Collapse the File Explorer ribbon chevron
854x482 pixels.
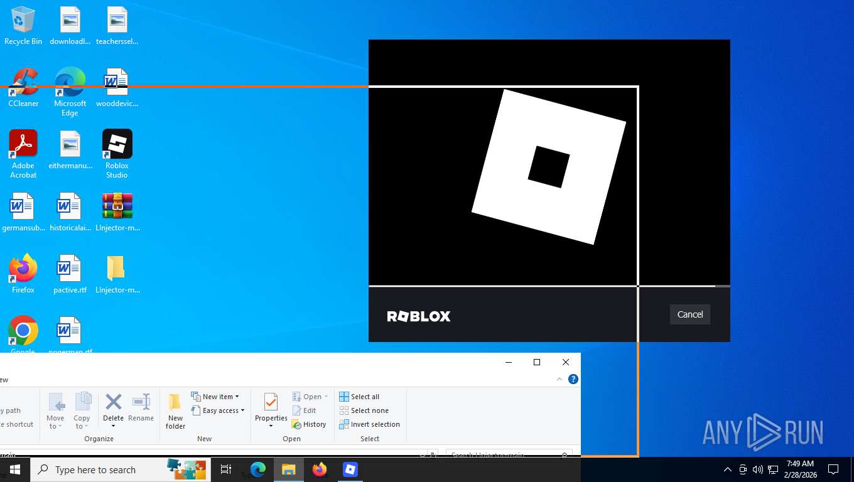[x=559, y=379]
